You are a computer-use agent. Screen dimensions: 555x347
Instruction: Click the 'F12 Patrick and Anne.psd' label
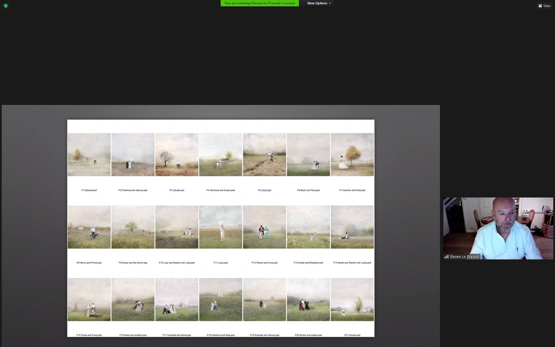(x=264, y=263)
